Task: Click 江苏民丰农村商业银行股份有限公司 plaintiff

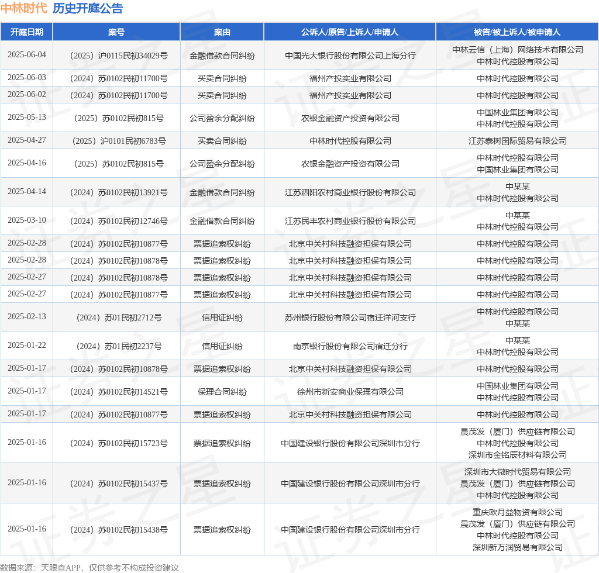Action: coord(350,222)
